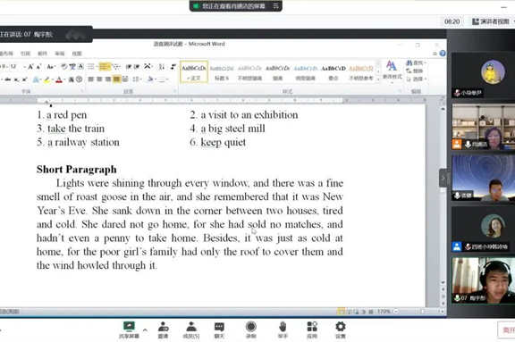Click the 离开 leave meeting button

507,329
